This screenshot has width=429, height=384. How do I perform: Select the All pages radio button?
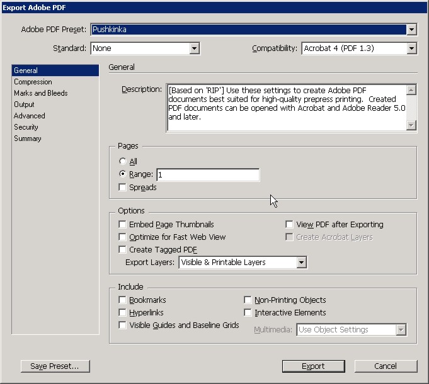pos(123,161)
